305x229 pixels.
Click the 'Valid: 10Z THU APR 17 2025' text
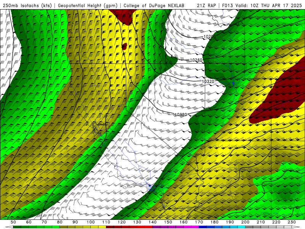click(269, 5)
